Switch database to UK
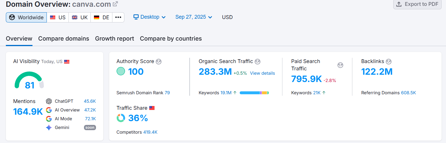The width and height of the screenshot is (446, 143). pos(80,17)
